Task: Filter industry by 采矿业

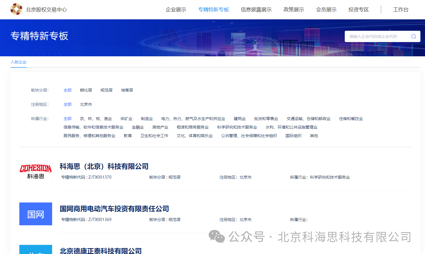Action: [126, 119]
